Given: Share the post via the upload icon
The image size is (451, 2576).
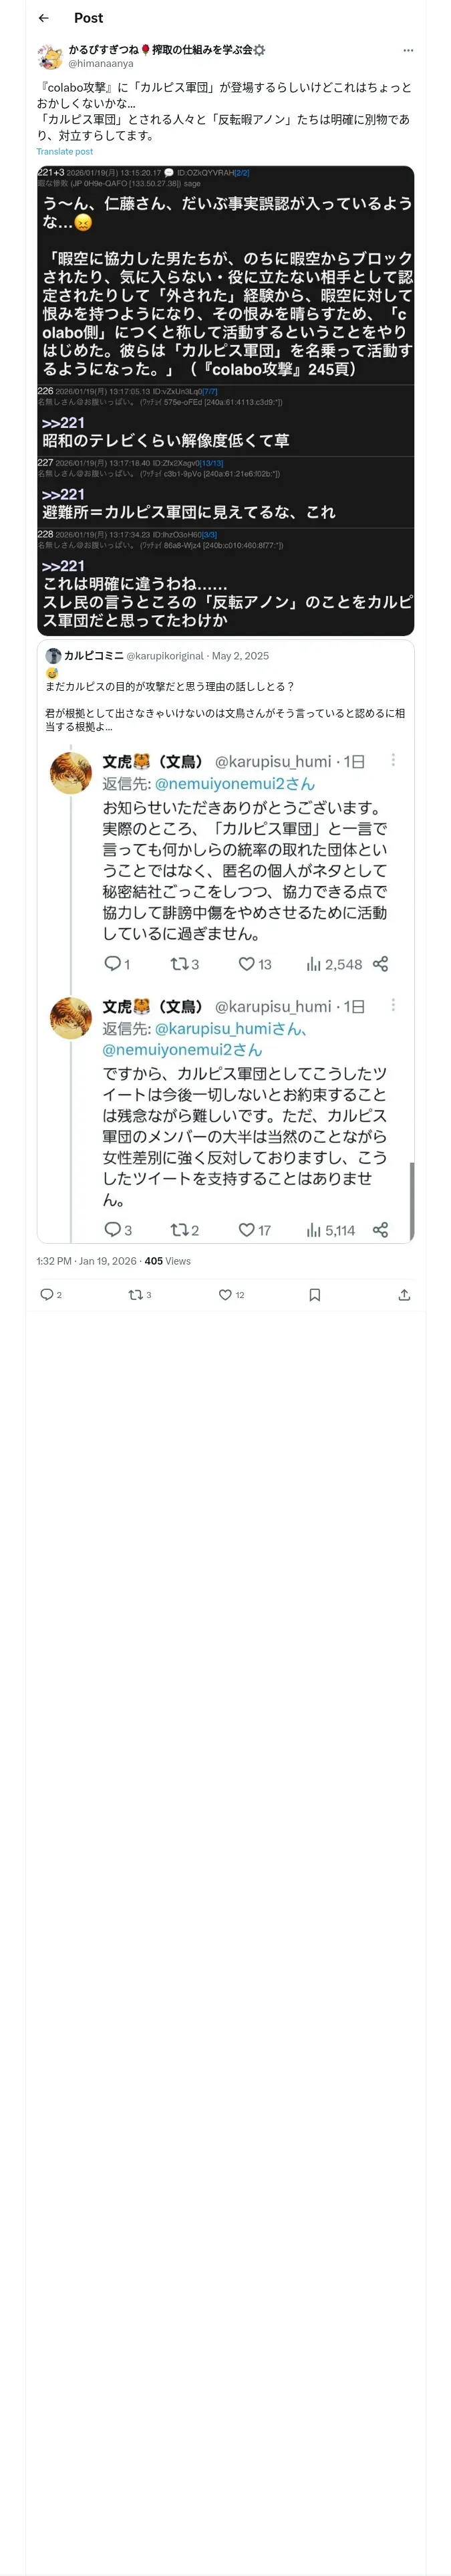Looking at the screenshot, I should coord(404,1294).
